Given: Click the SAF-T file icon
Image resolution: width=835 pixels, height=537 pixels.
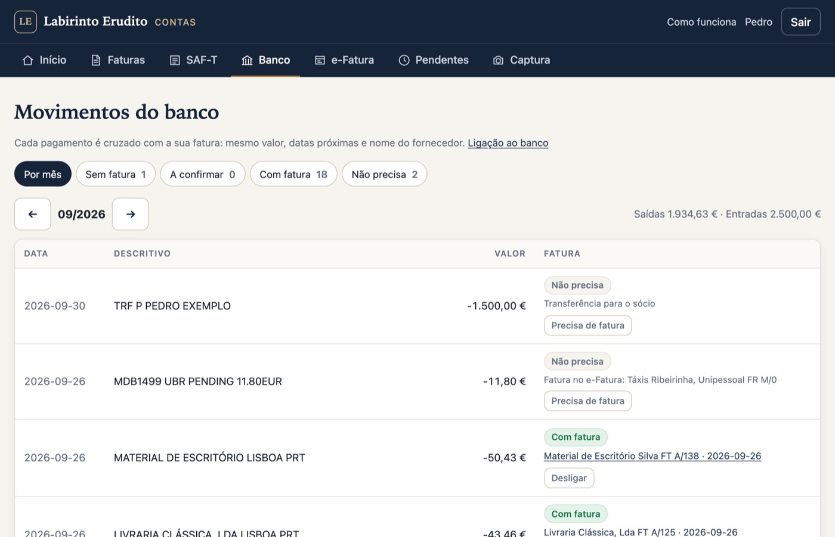Looking at the screenshot, I should coord(175,60).
